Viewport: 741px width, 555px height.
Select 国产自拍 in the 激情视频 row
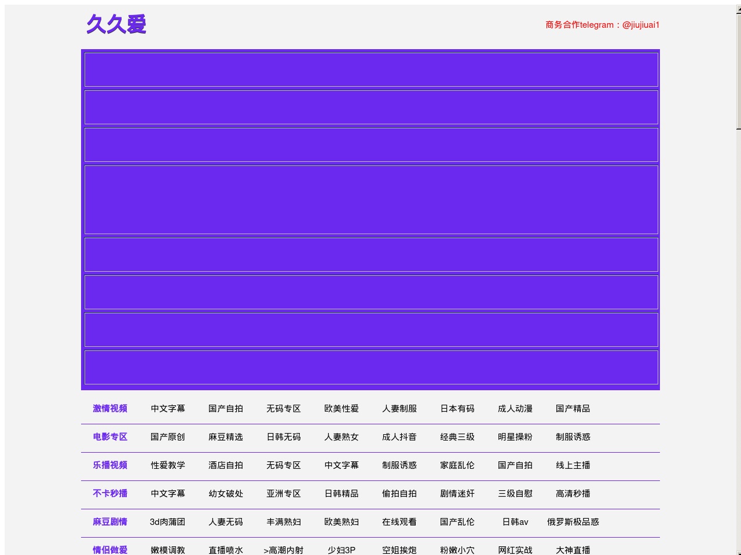pyautogui.click(x=226, y=408)
